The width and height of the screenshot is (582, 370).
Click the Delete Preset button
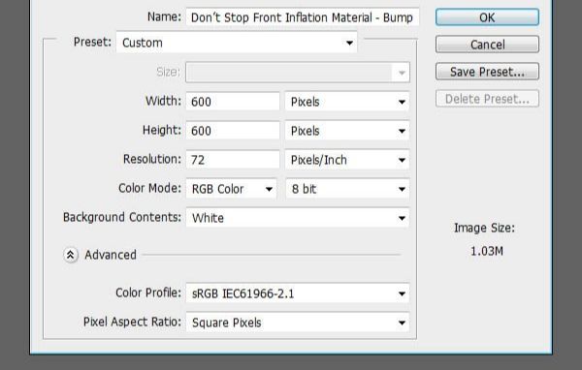pos(487,99)
